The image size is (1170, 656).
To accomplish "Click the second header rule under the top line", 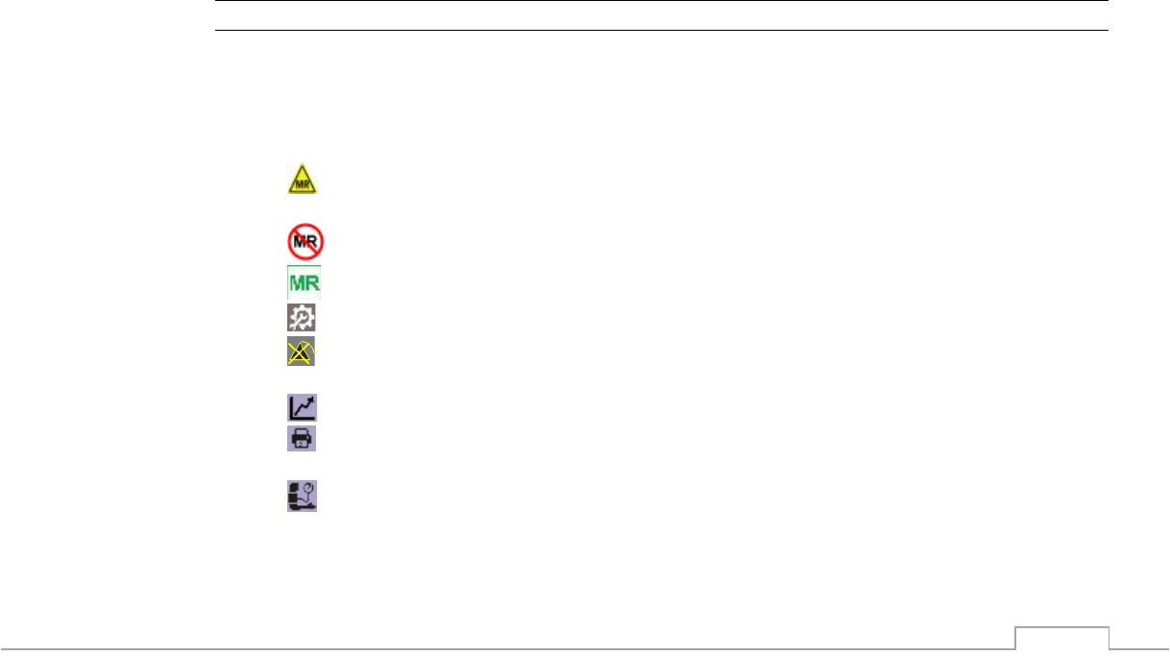I will coord(661,30).
